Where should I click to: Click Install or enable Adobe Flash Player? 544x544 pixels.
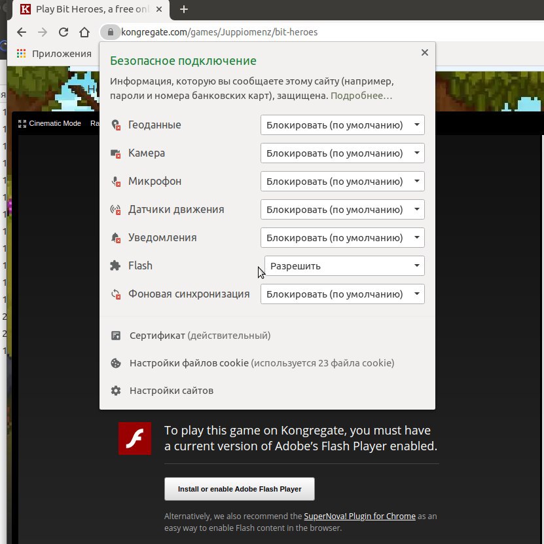point(240,489)
